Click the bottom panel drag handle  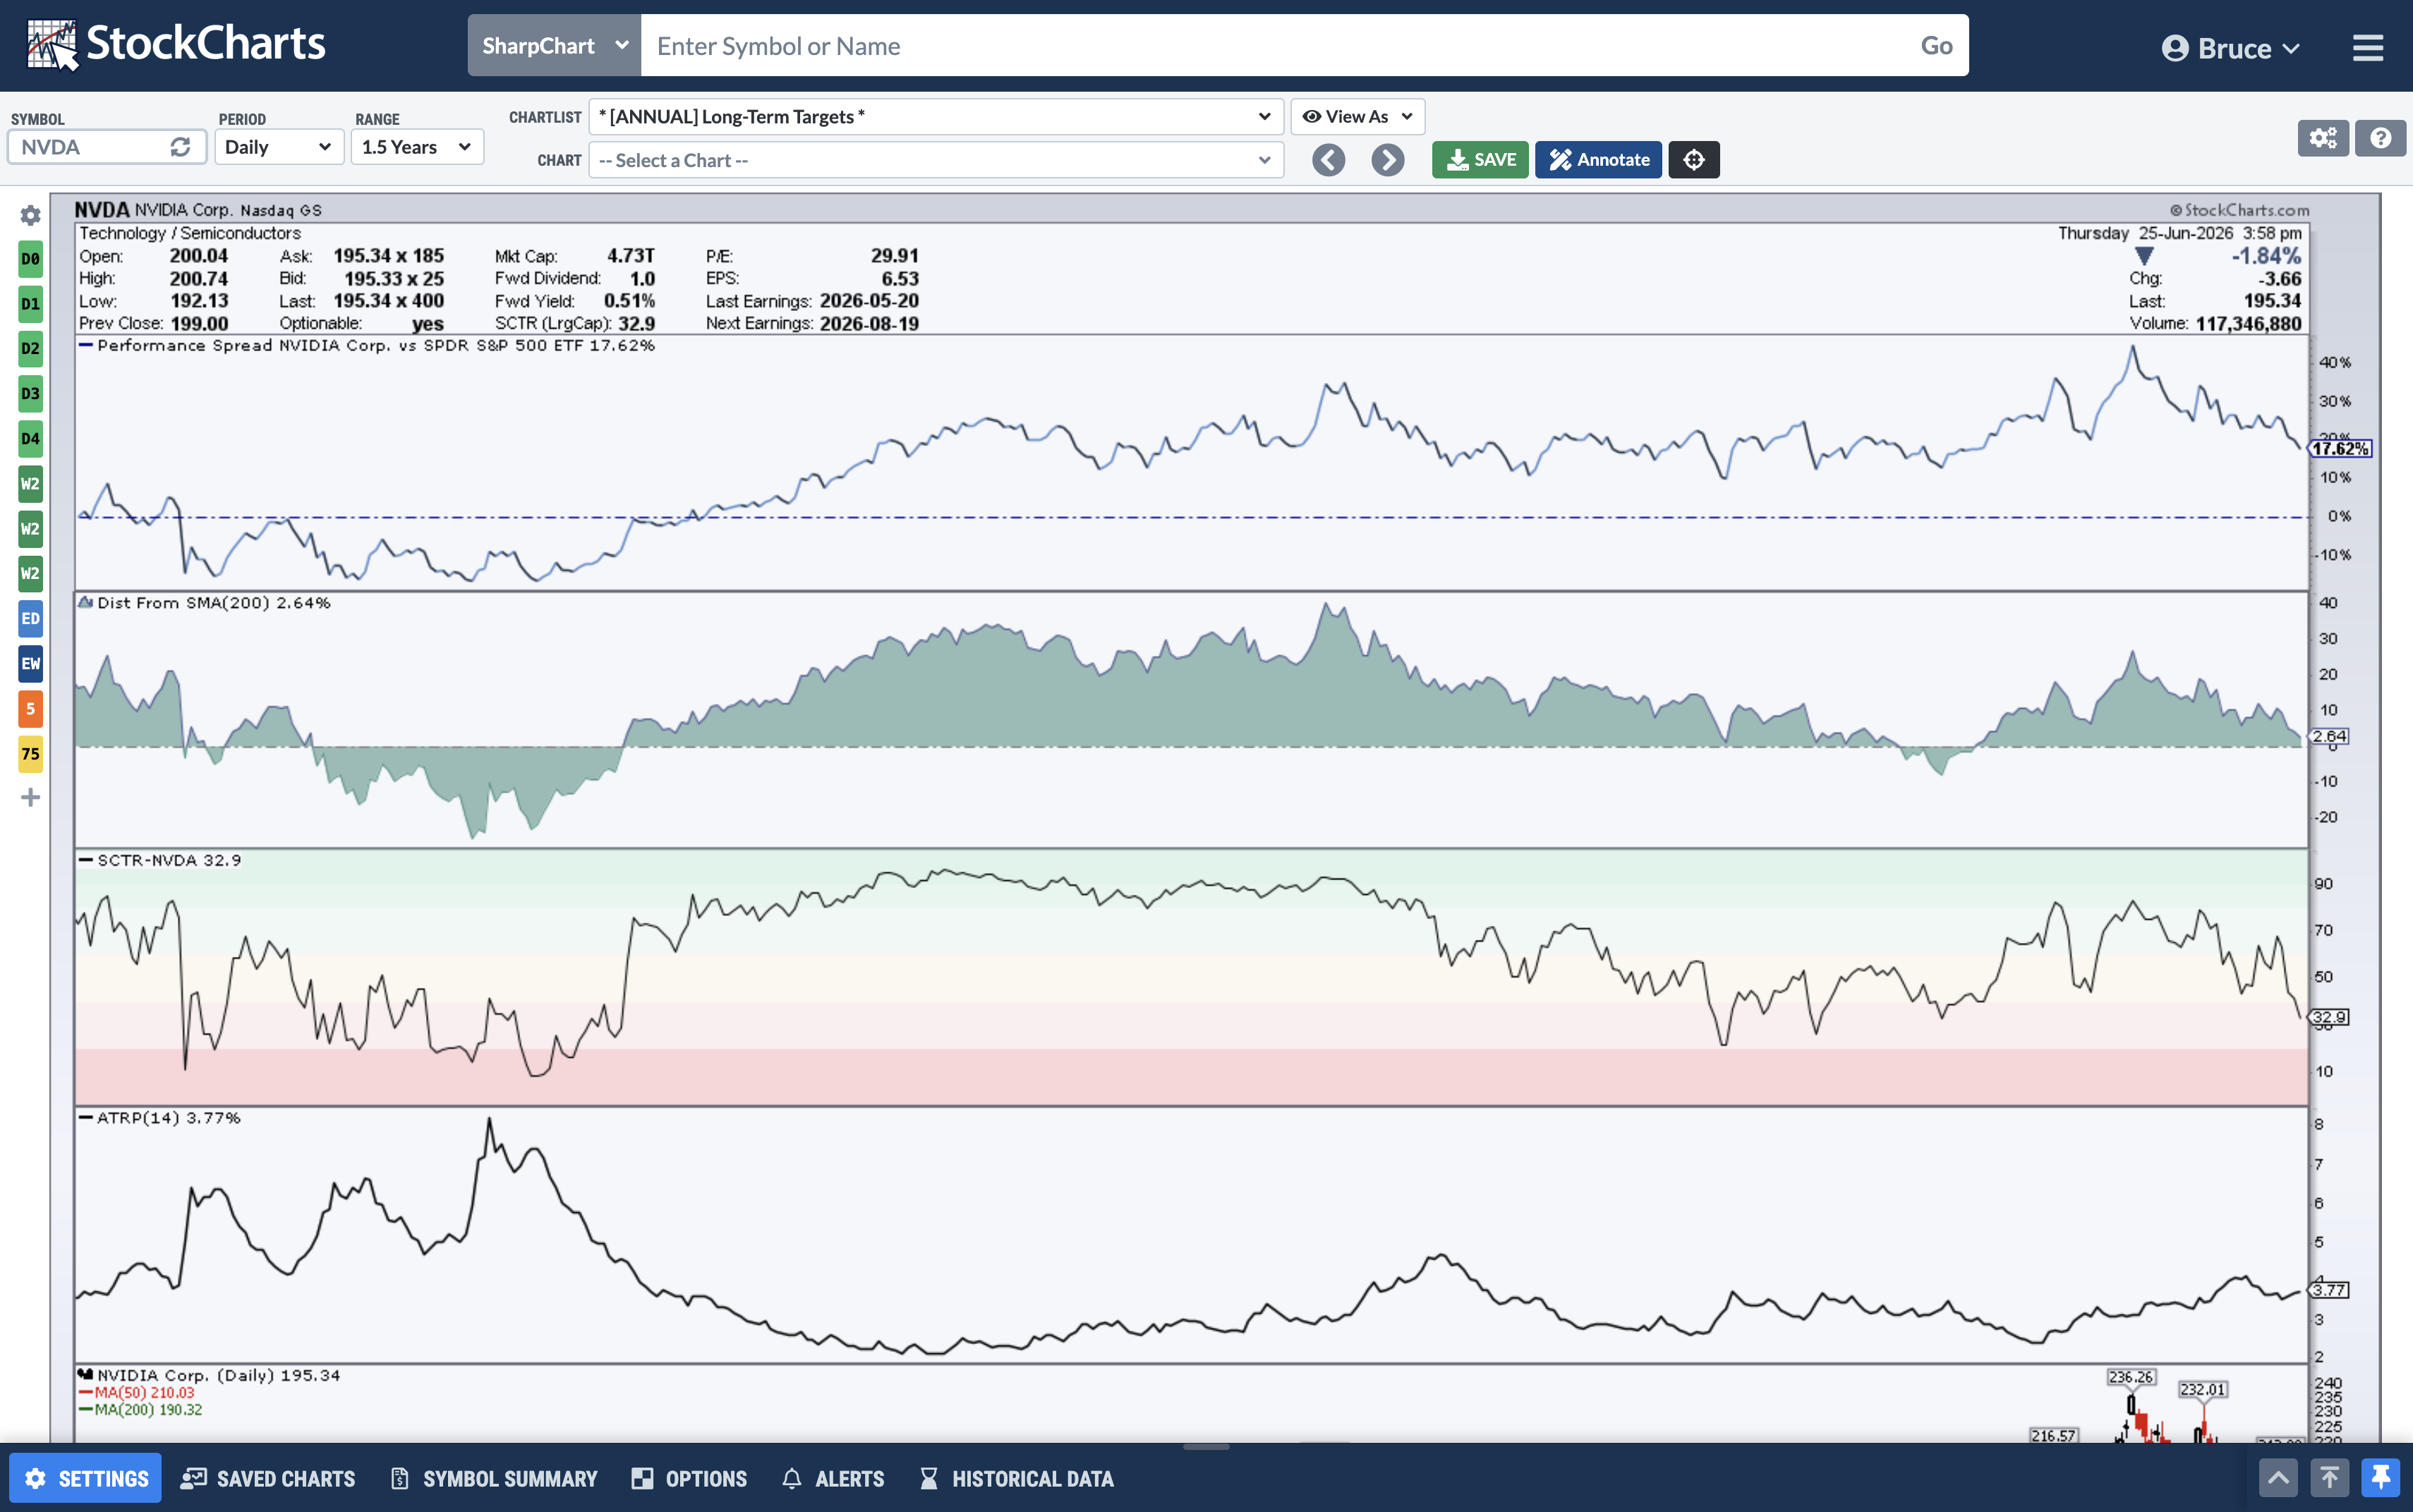click(1206, 1446)
